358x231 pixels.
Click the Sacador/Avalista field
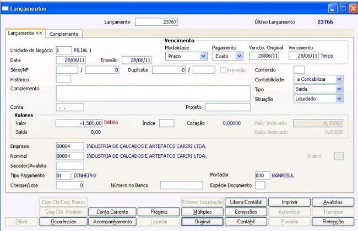(70, 166)
